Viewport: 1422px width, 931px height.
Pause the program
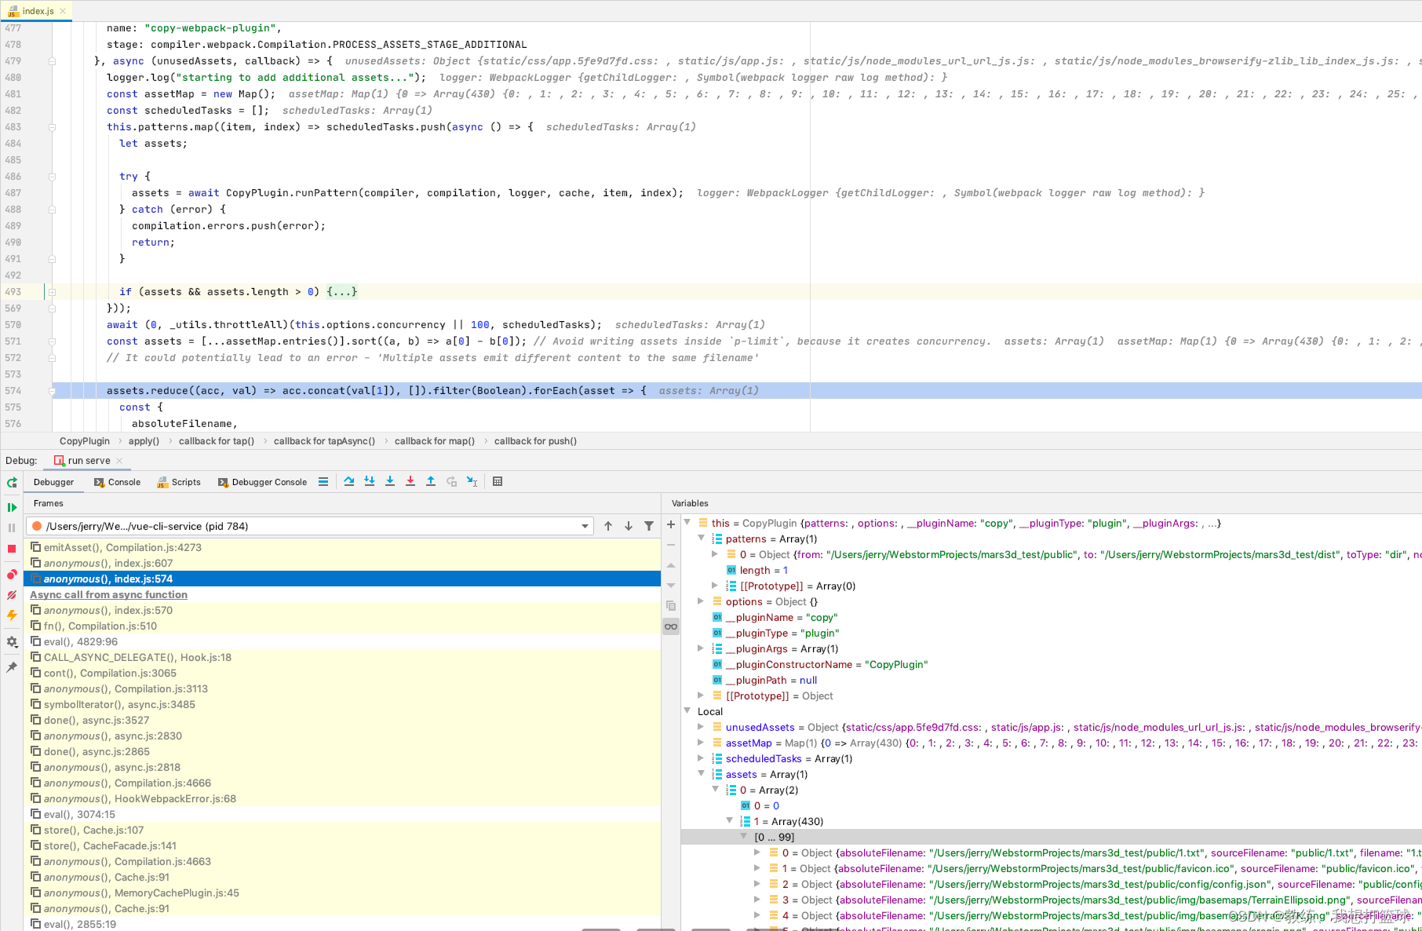12,528
